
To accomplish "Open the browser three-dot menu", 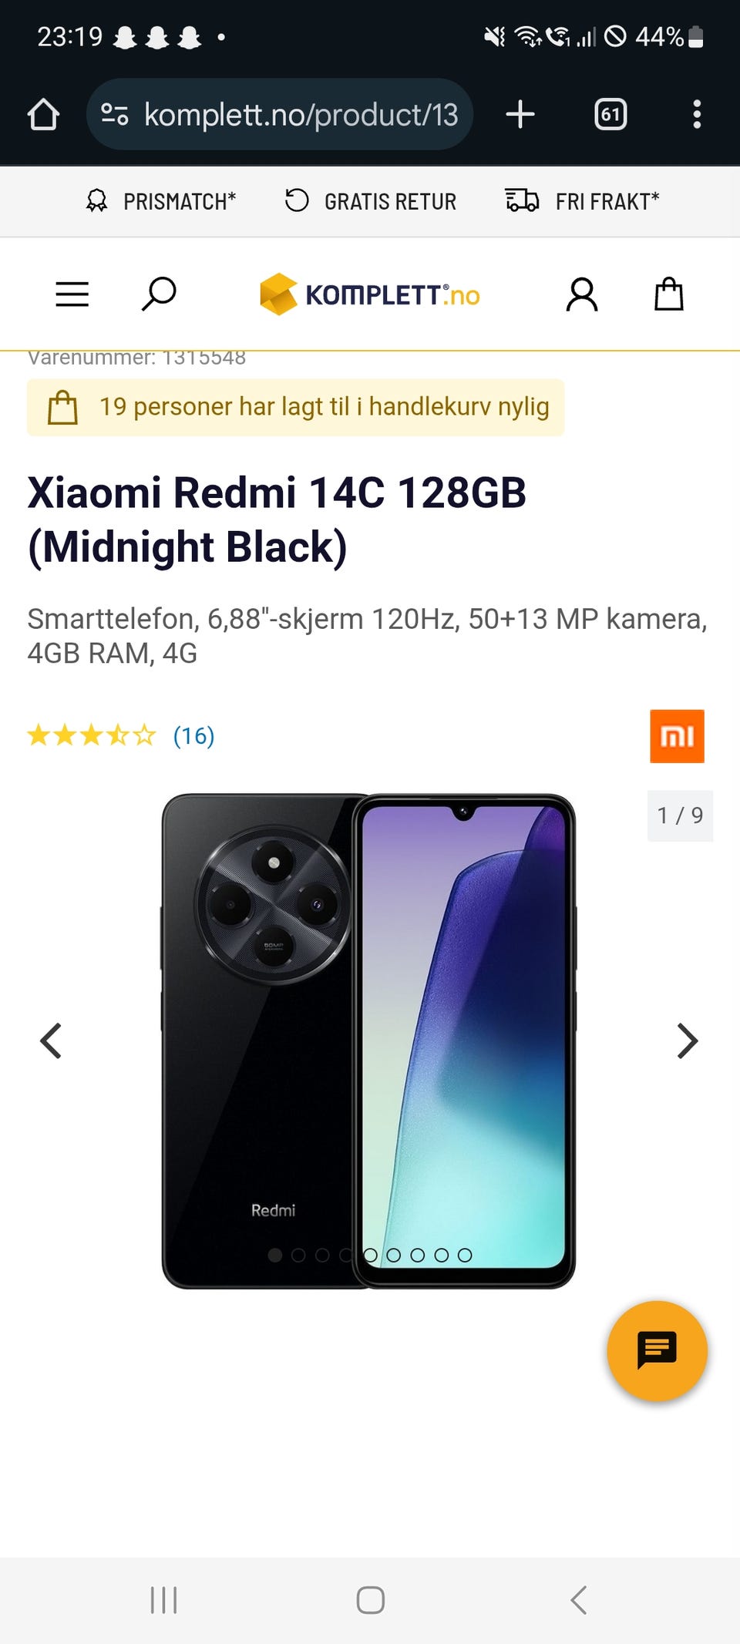I will point(697,114).
